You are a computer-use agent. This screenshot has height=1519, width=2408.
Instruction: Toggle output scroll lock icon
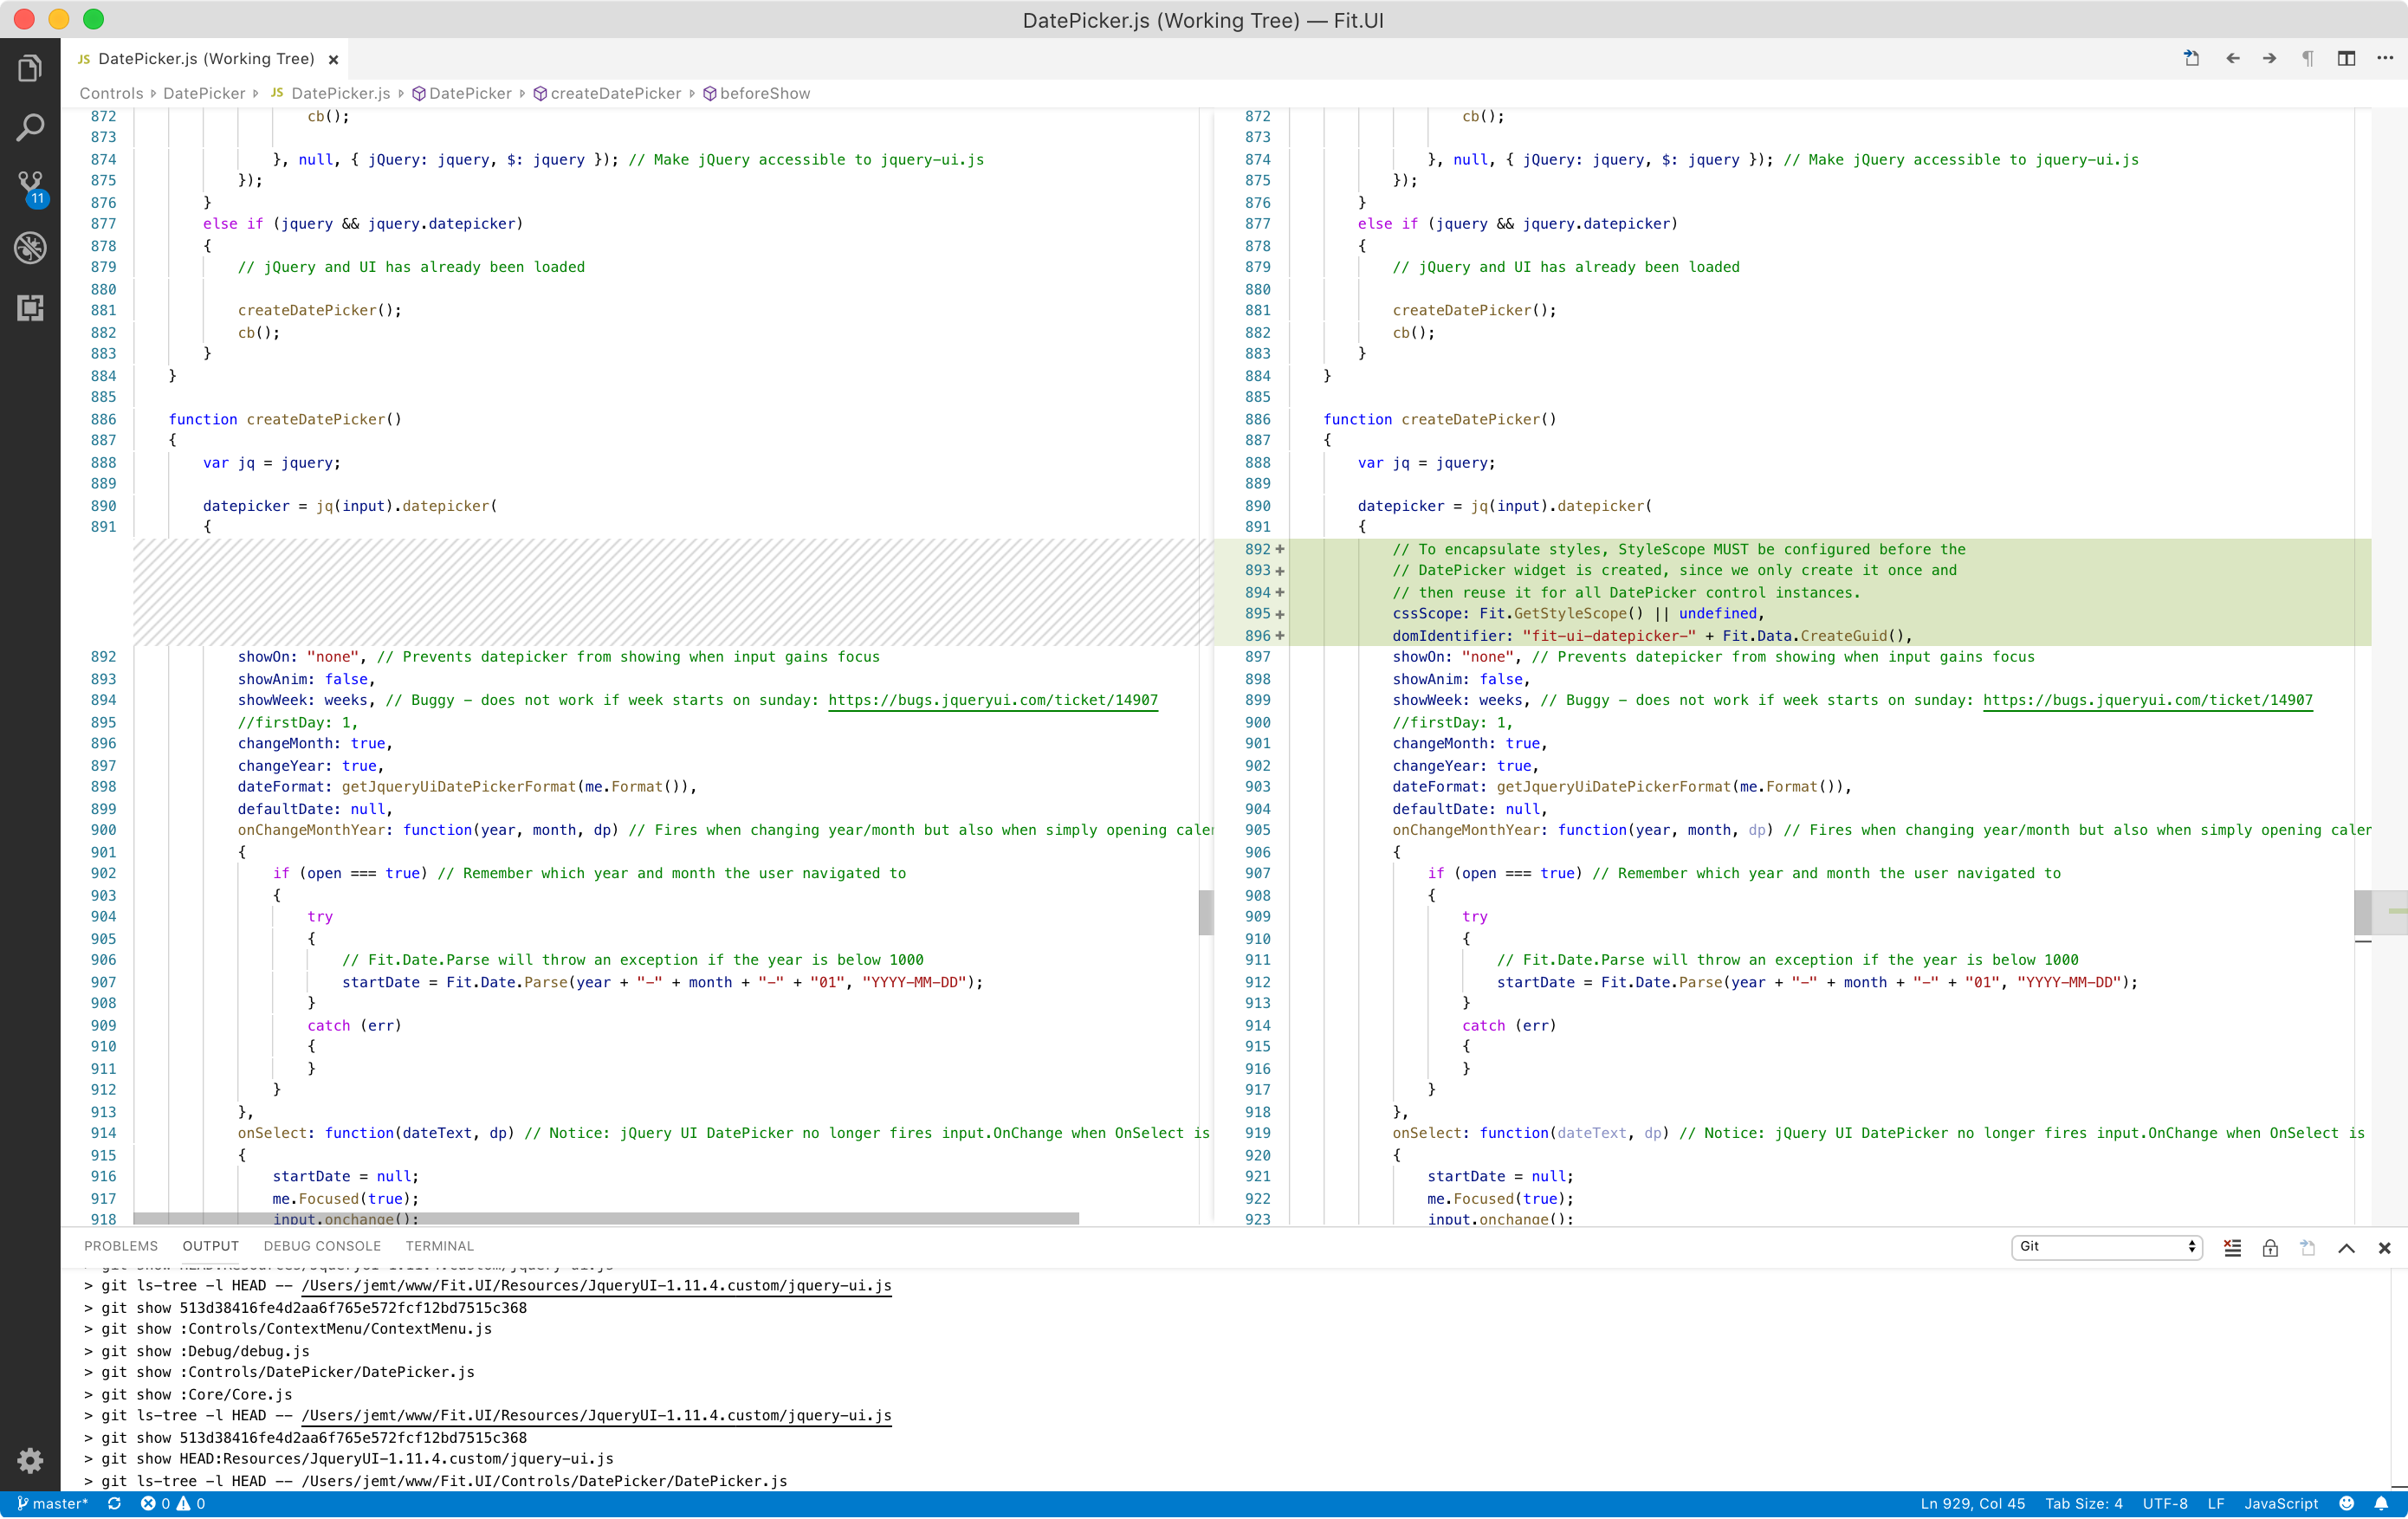(2270, 1247)
